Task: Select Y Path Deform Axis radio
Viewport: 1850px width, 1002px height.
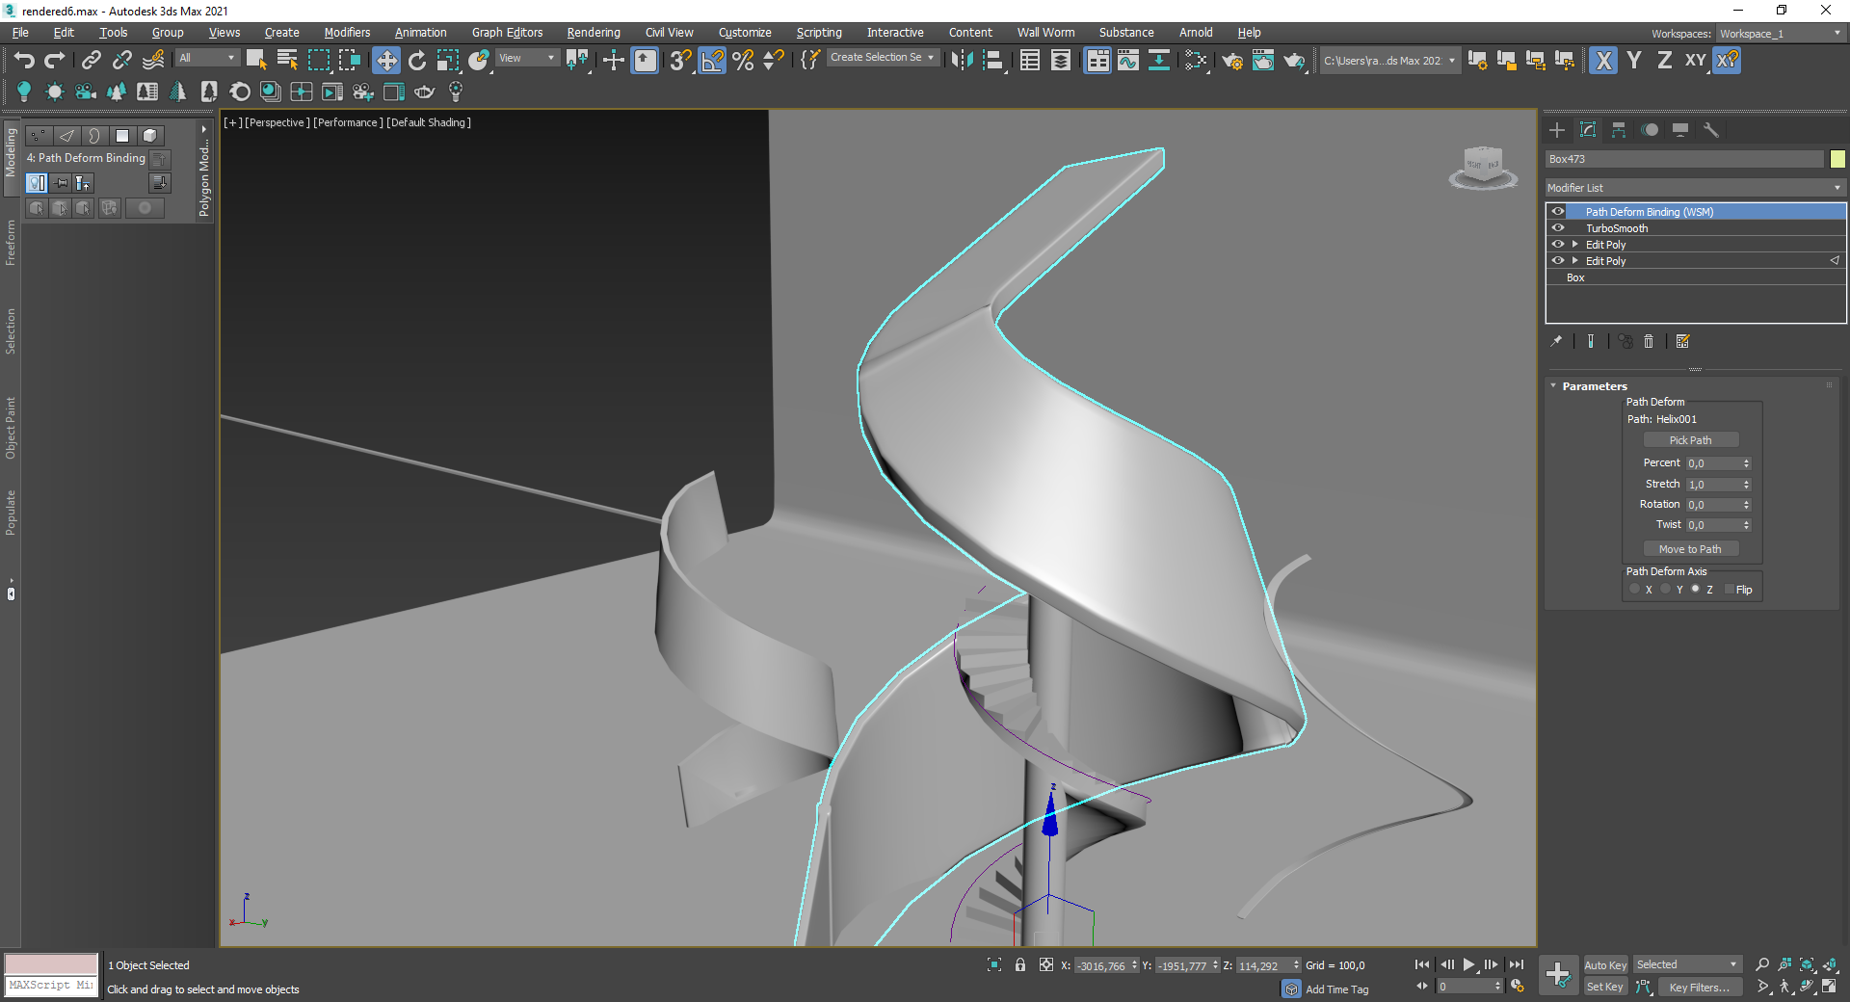Action: 1666,589
